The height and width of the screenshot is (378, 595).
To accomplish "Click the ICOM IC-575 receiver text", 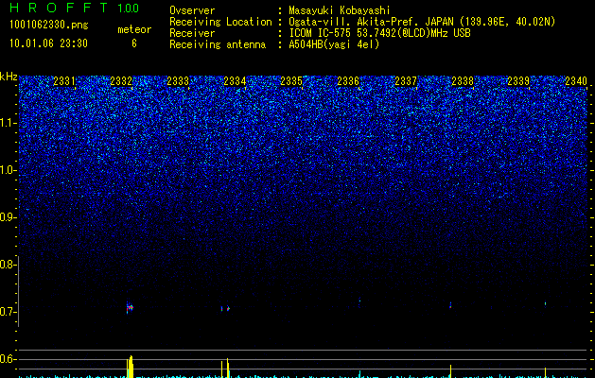I will coord(379,33).
